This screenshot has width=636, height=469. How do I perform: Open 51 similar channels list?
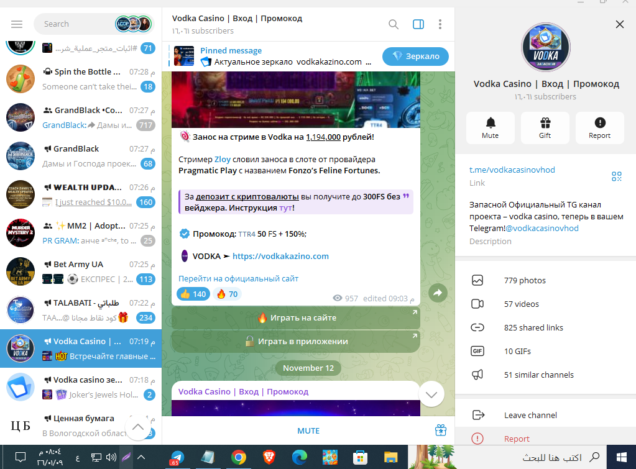click(545, 375)
